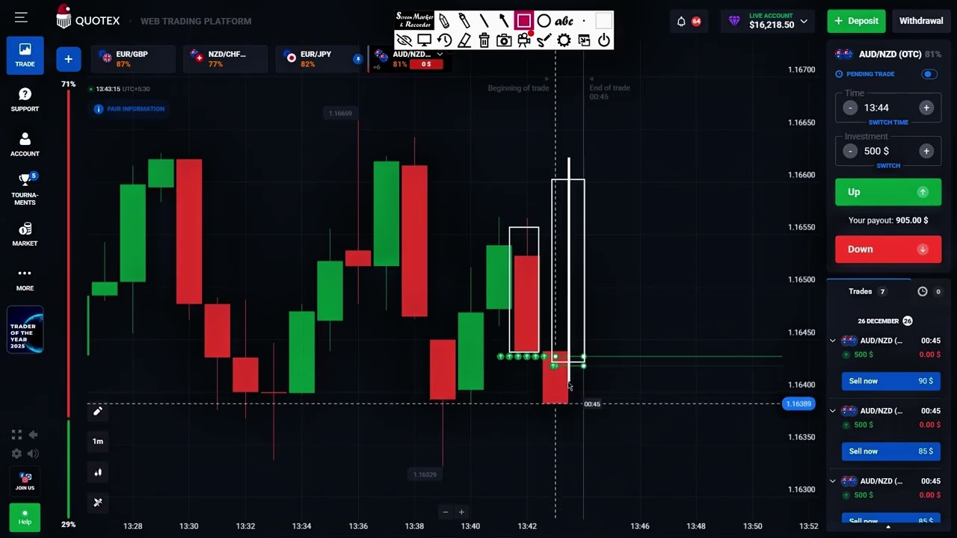957x538 pixels.
Task: Click the power icon in Screen Marker
Action: point(604,40)
